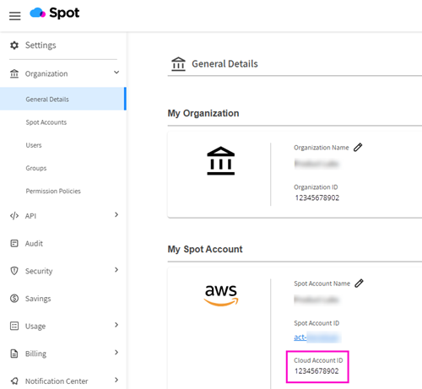Click the Spot Account ID label
Image resolution: width=422 pixels, height=389 pixels.
click(316, 323)
